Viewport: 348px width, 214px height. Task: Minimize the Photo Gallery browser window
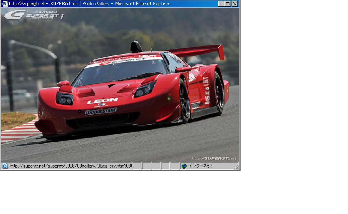point(221,4)
